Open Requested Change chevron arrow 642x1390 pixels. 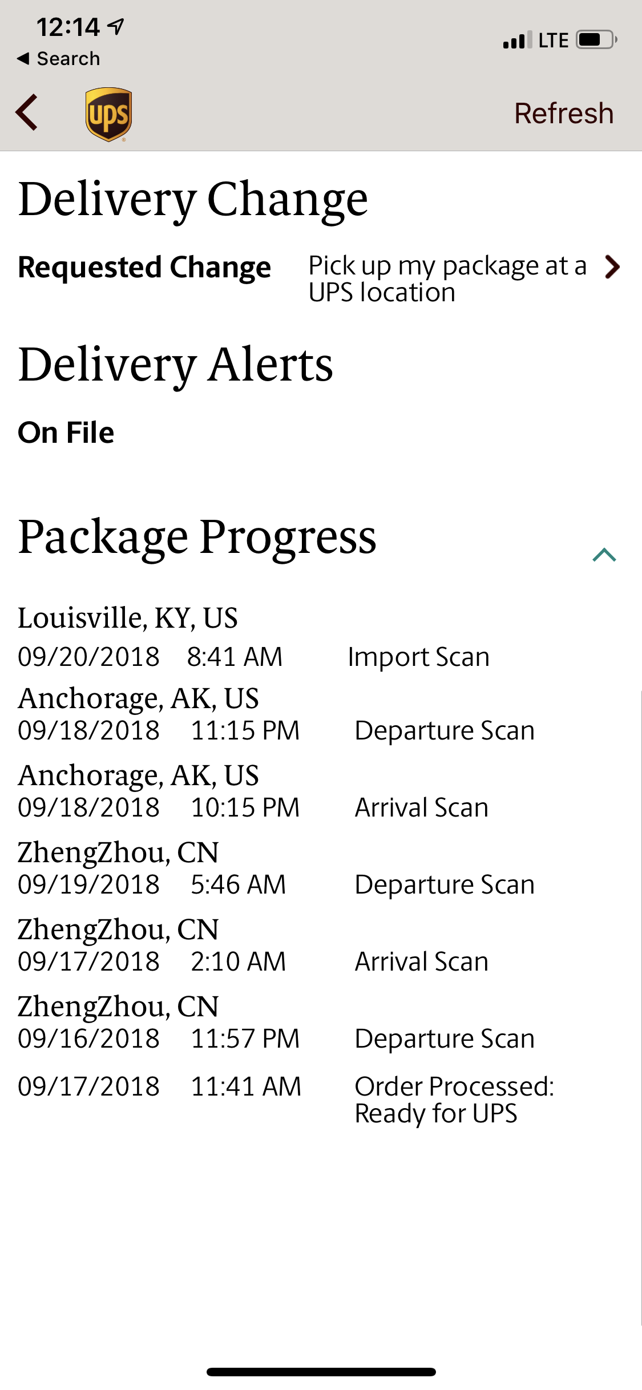point(612,267)
